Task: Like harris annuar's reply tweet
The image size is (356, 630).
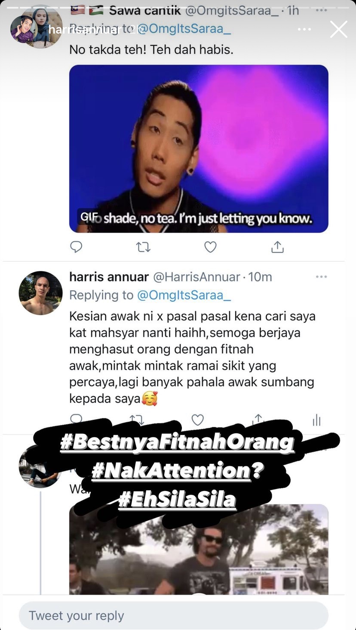Action: [197, 420]
